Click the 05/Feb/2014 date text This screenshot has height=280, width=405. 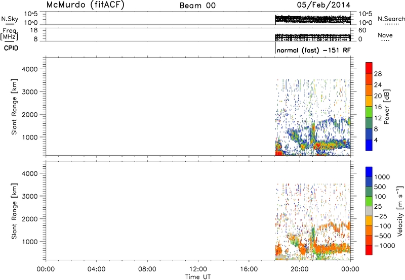323,5
